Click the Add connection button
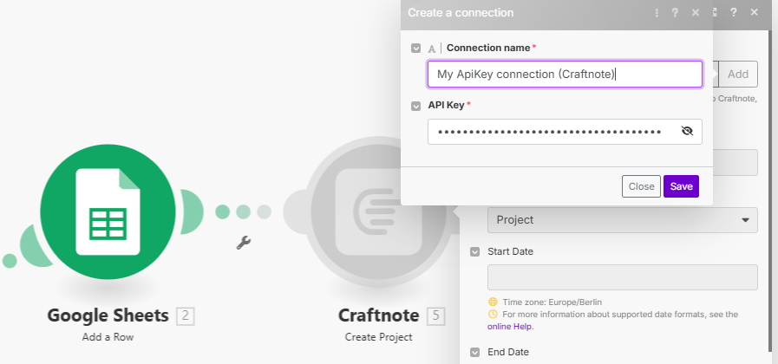The width and height of the screenshot is (778, 364). pyautogui.click(x=738, y=75)
